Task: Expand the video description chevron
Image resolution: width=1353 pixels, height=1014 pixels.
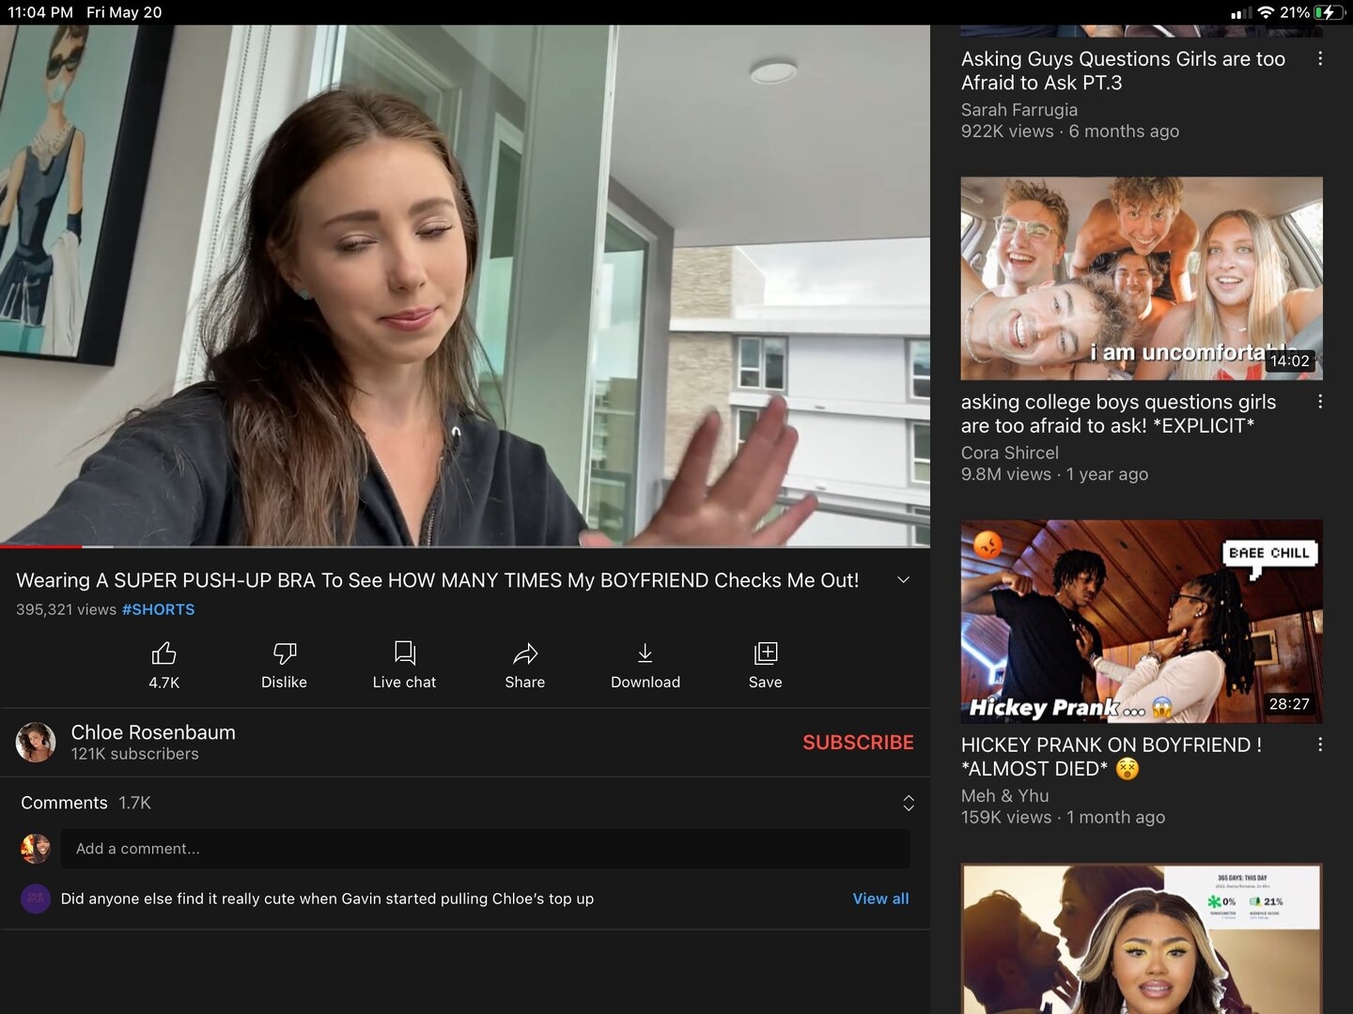Action: coord(903,580)
